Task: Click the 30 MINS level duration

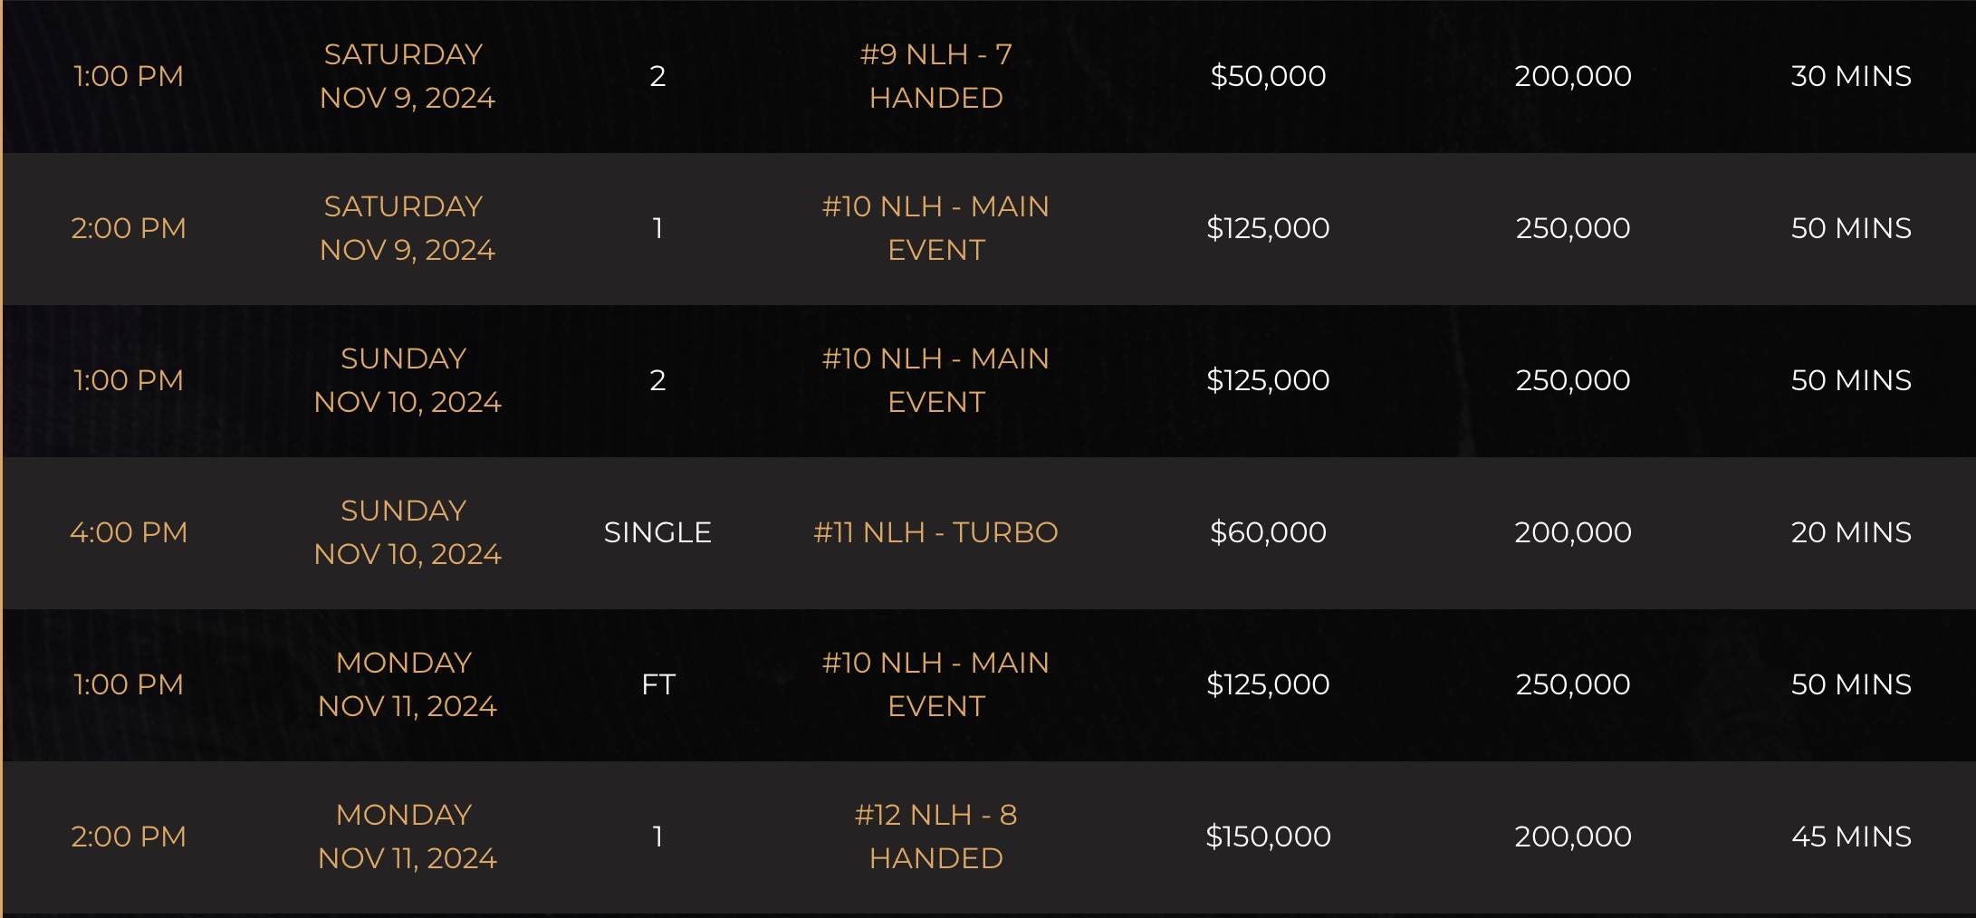Action: (x=1851, y=76)
